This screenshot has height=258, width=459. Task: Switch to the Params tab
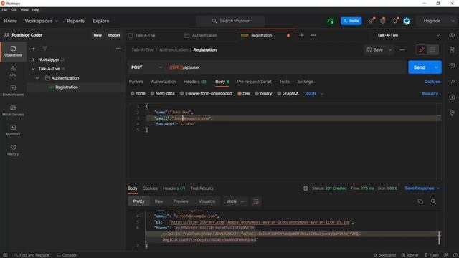(x=136, y=82)
